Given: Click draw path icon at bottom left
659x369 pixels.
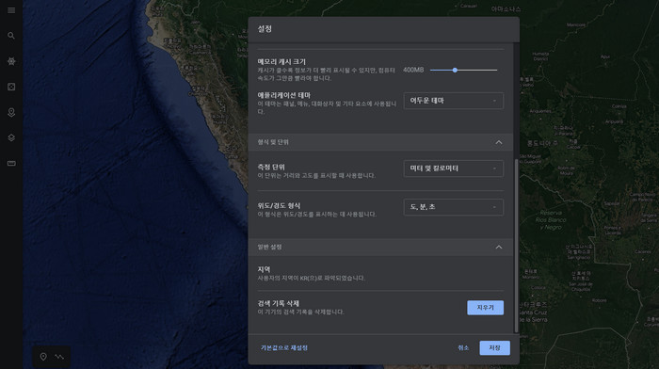Looking at the screenshot, I should [x=59, y=357].
